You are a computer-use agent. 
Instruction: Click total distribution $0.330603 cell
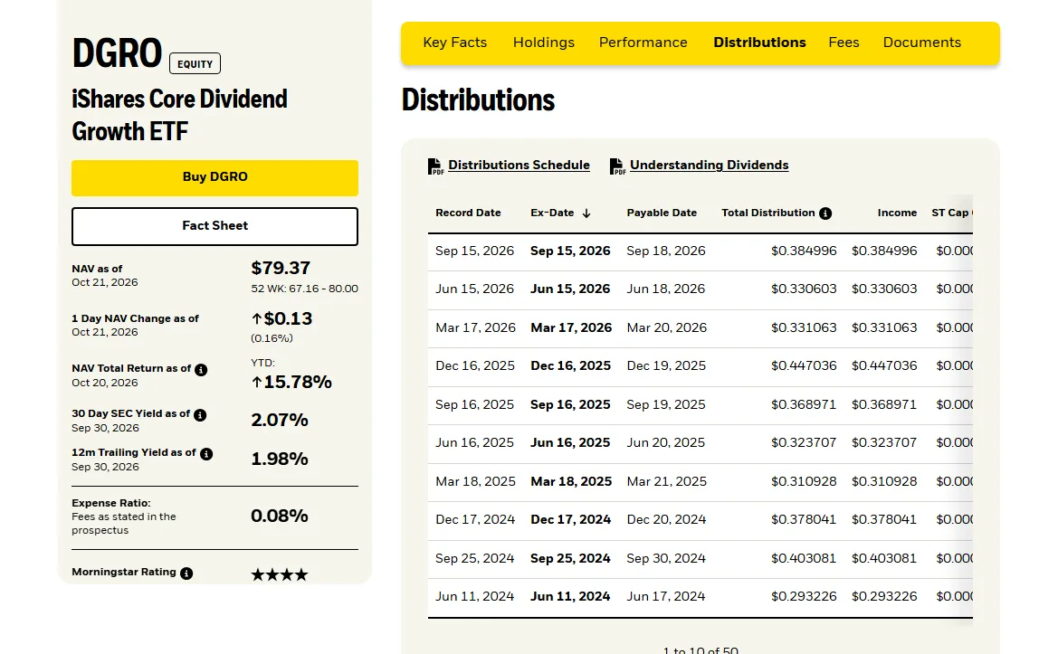click(x=804, y=289)
